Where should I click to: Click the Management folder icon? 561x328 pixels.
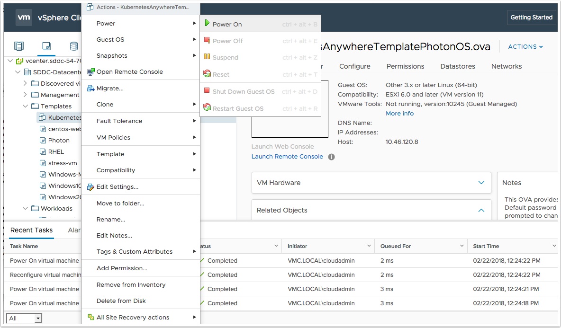pyautogui.click(x=35, y=95)
